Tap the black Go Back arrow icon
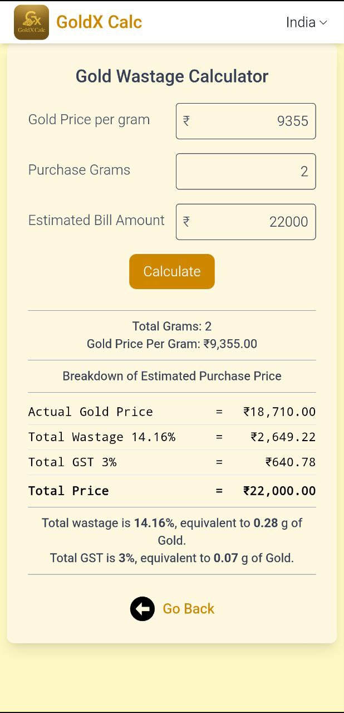This screenshot has width=344, height=713. [x=142, y=609]
